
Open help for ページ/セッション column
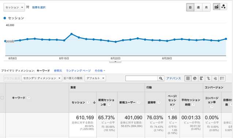(x=172, y=109)
